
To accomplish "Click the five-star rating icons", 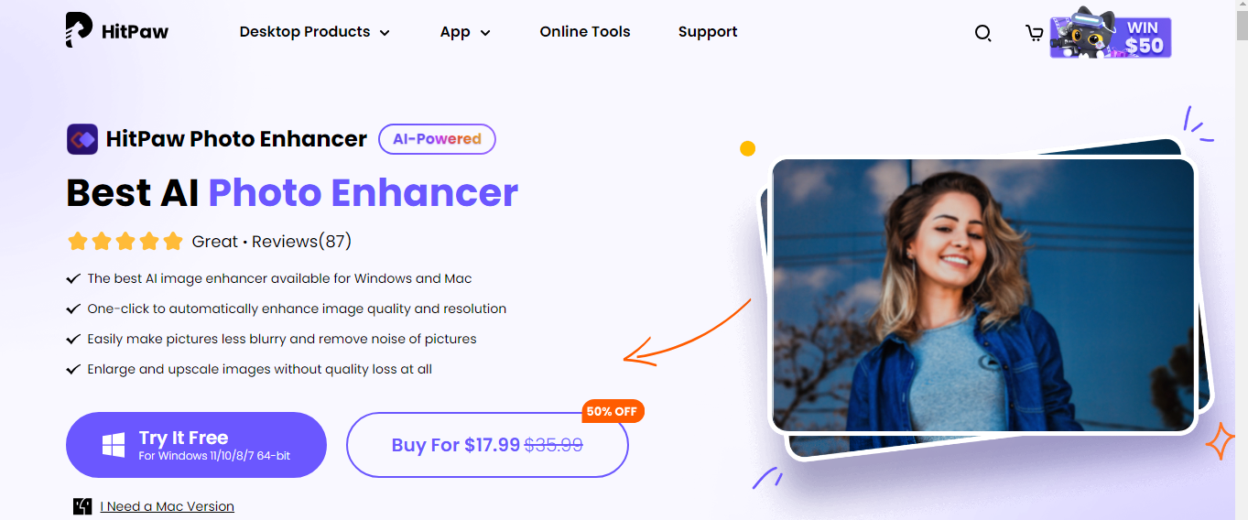I will (x=125, y=242).
